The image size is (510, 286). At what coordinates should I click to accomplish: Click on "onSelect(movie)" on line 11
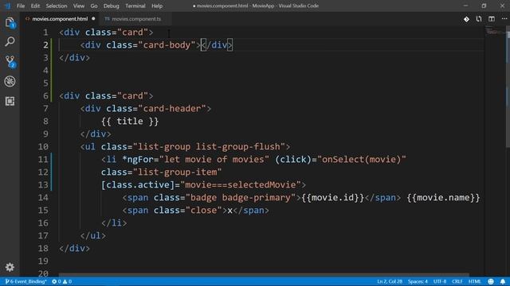coord(362,160)
